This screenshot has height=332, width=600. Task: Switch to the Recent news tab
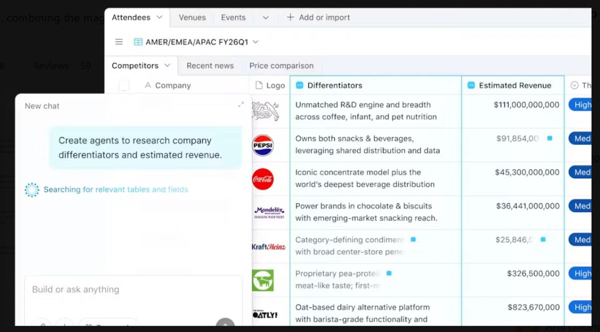coord(210,65)
